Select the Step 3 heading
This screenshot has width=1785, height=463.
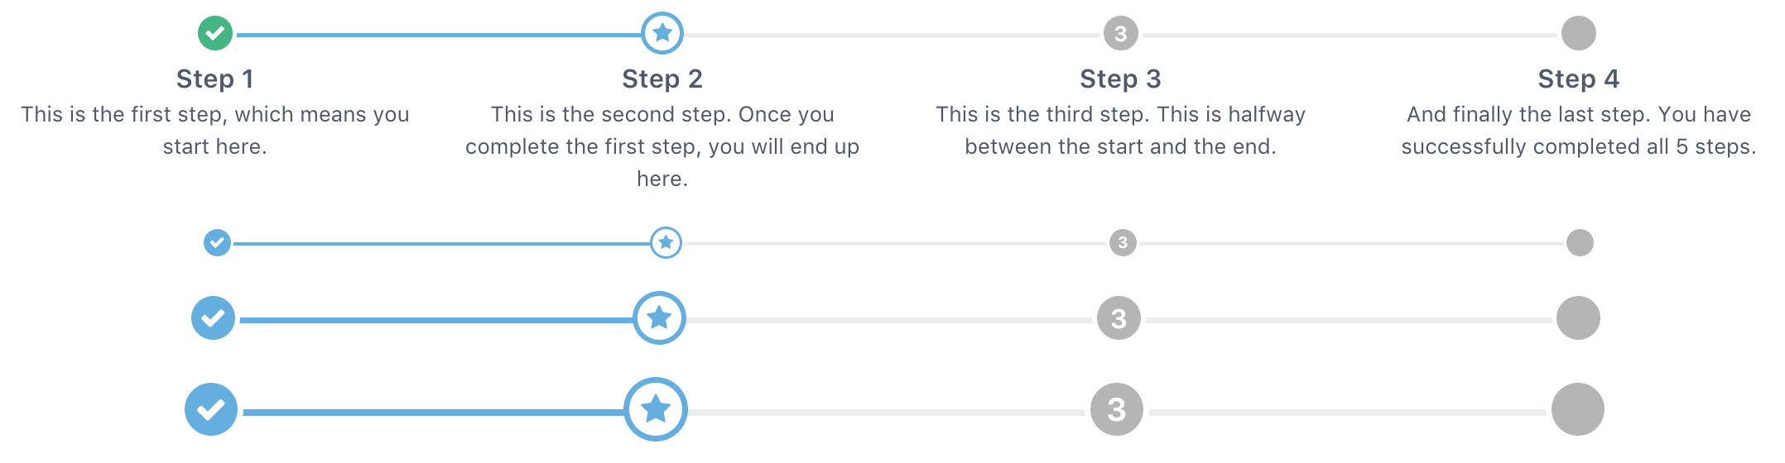point(1120,79)
